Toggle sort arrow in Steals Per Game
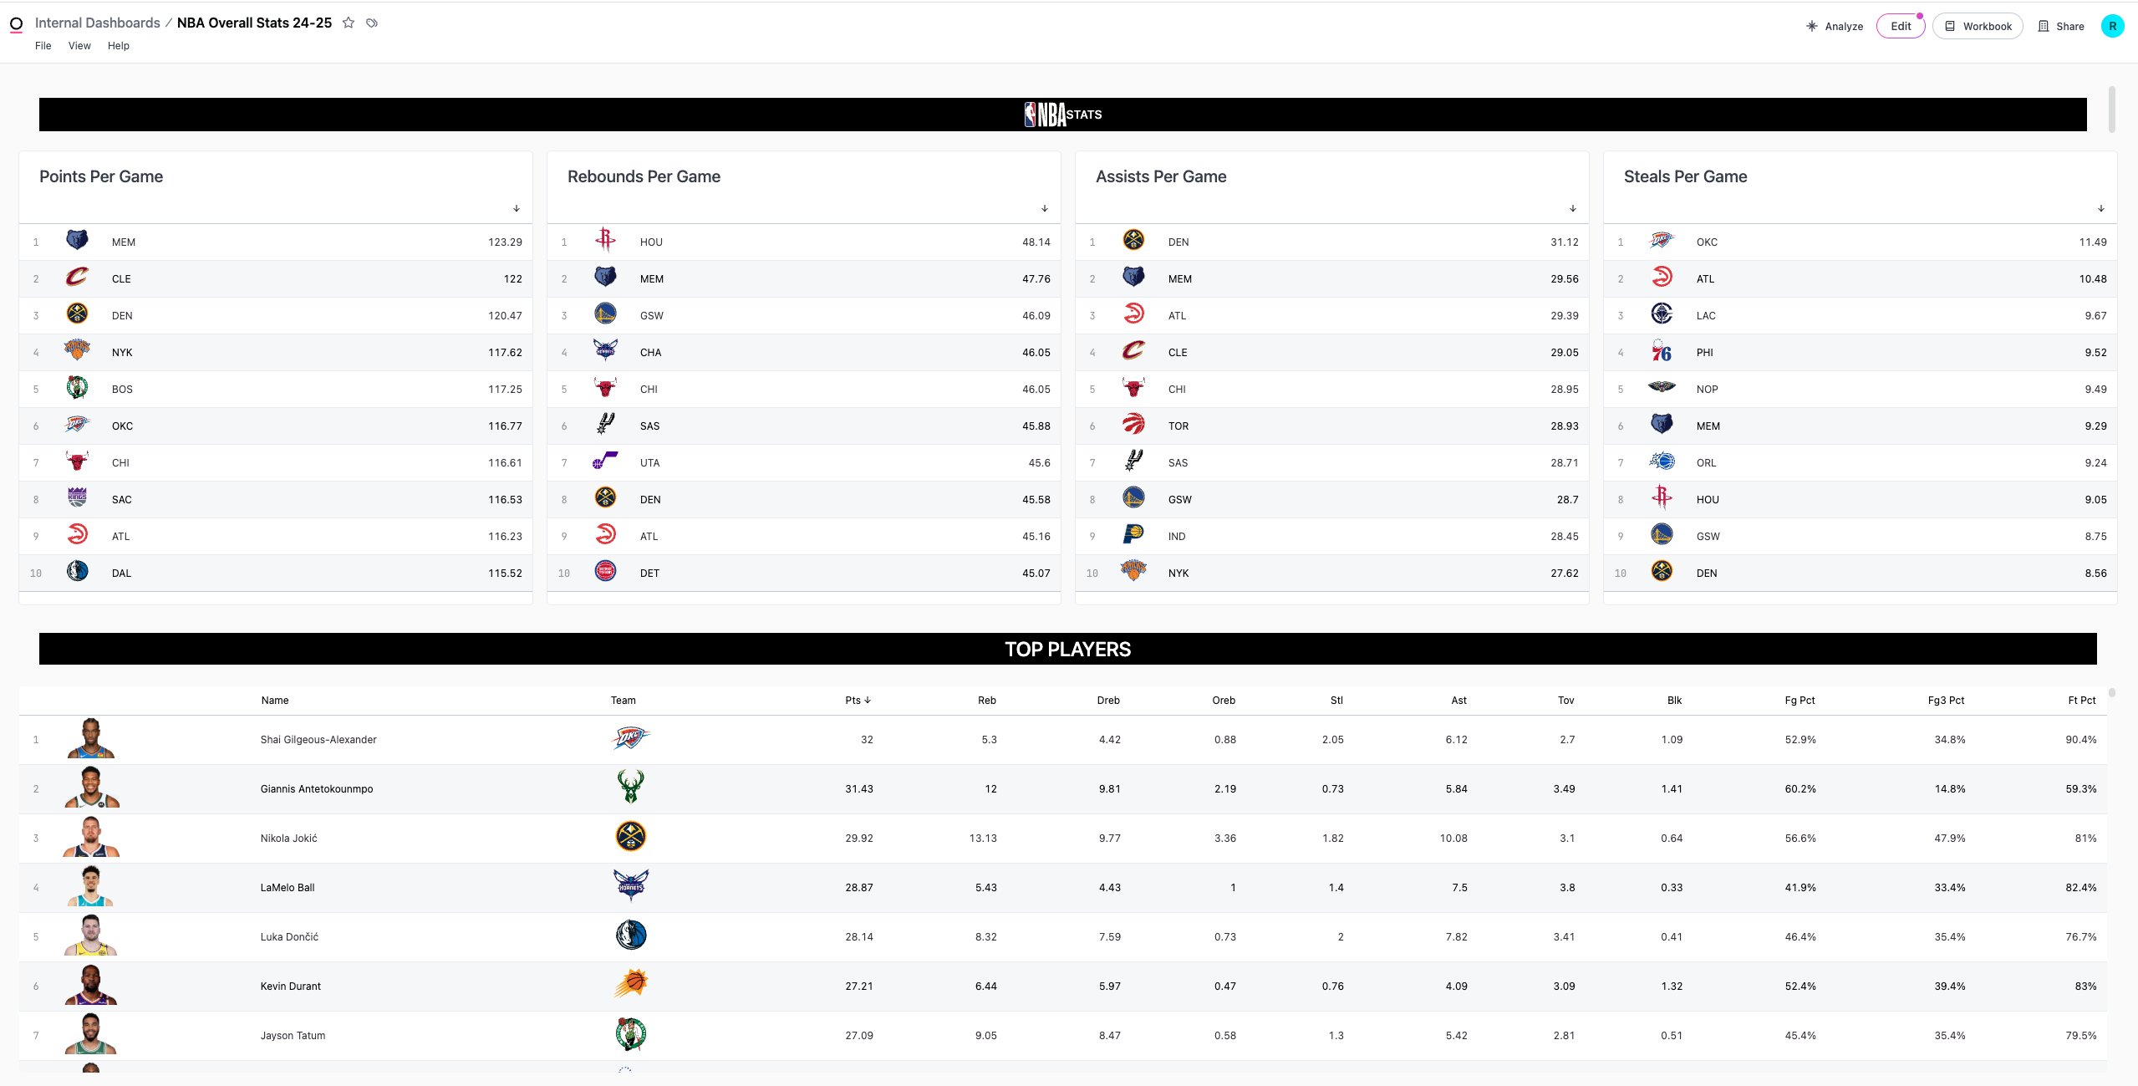Screen dimensions: 2138x1086 (x=2101, y=208)
